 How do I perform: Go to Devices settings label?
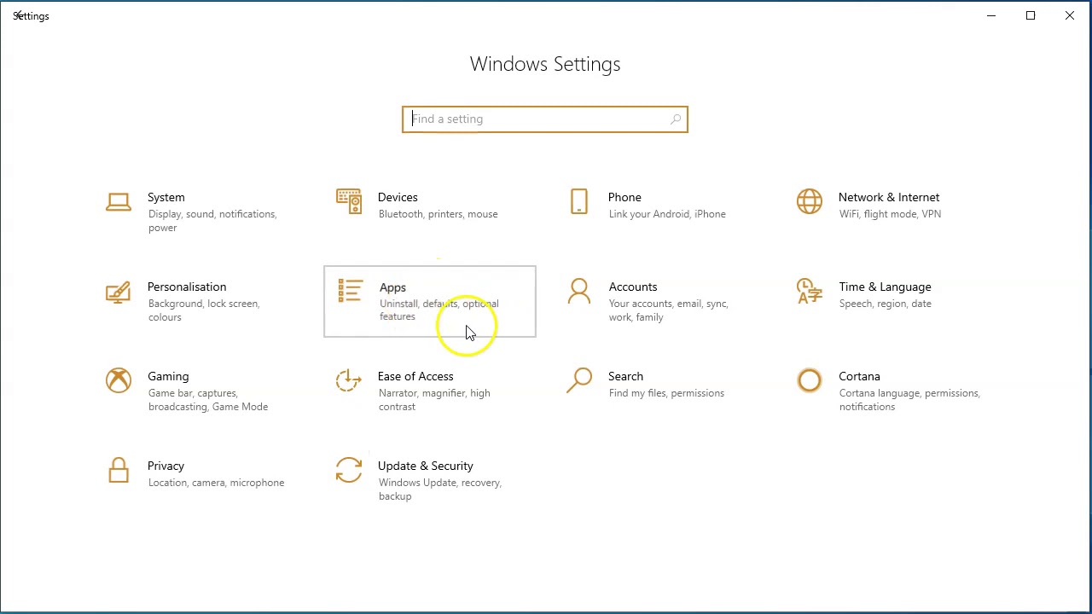[x=398, y=197]
